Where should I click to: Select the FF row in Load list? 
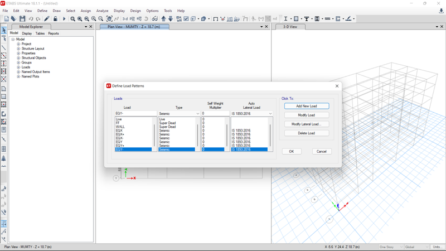coord(133,123)
